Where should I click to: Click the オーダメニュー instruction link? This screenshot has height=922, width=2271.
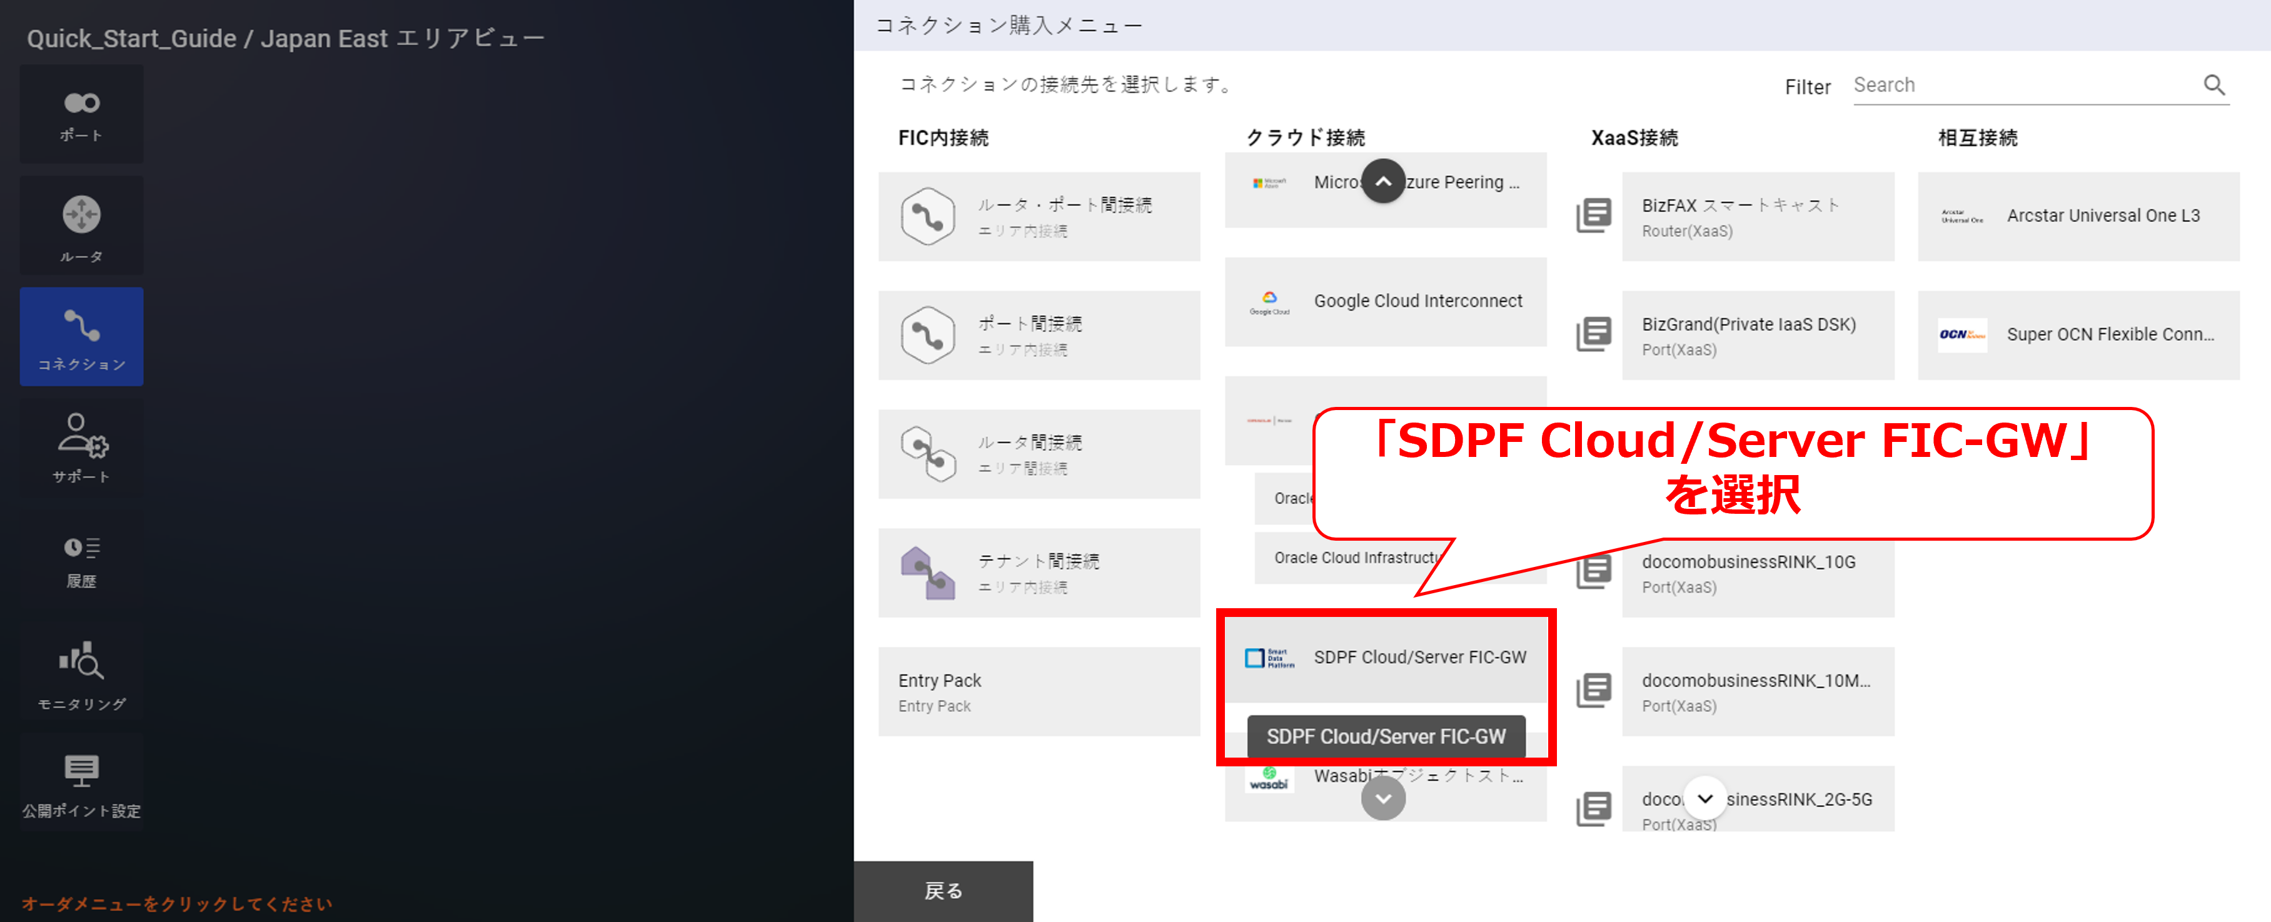click(x=176, y=903)
